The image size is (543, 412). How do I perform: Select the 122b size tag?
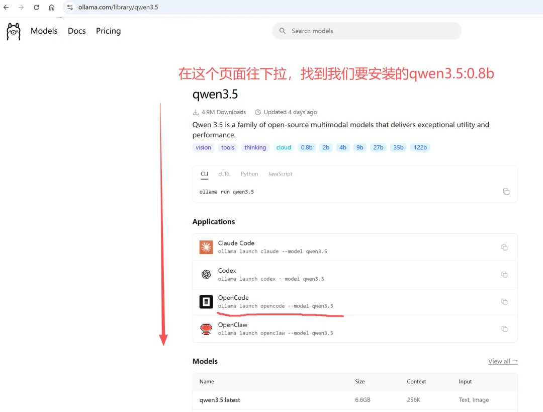pos(420,147)
